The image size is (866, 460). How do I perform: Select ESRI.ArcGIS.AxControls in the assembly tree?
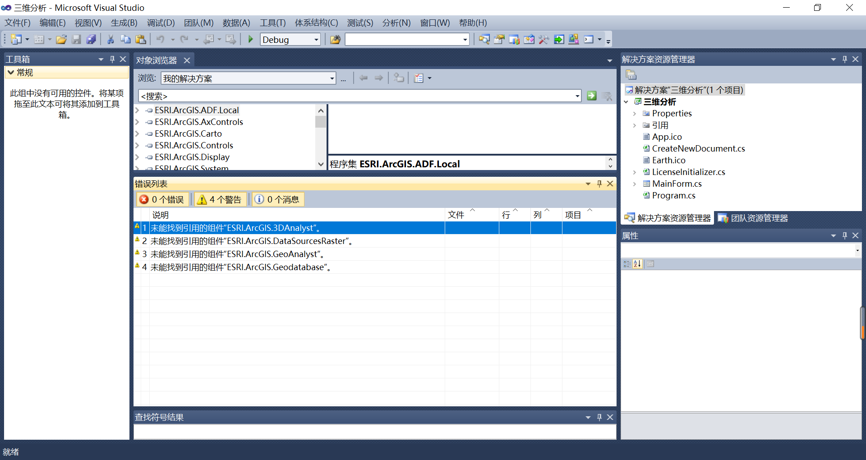199,122
